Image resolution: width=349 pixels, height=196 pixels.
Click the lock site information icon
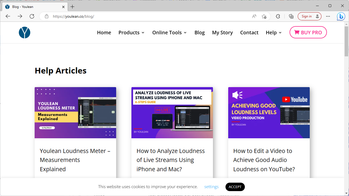(x=47, y=16)
